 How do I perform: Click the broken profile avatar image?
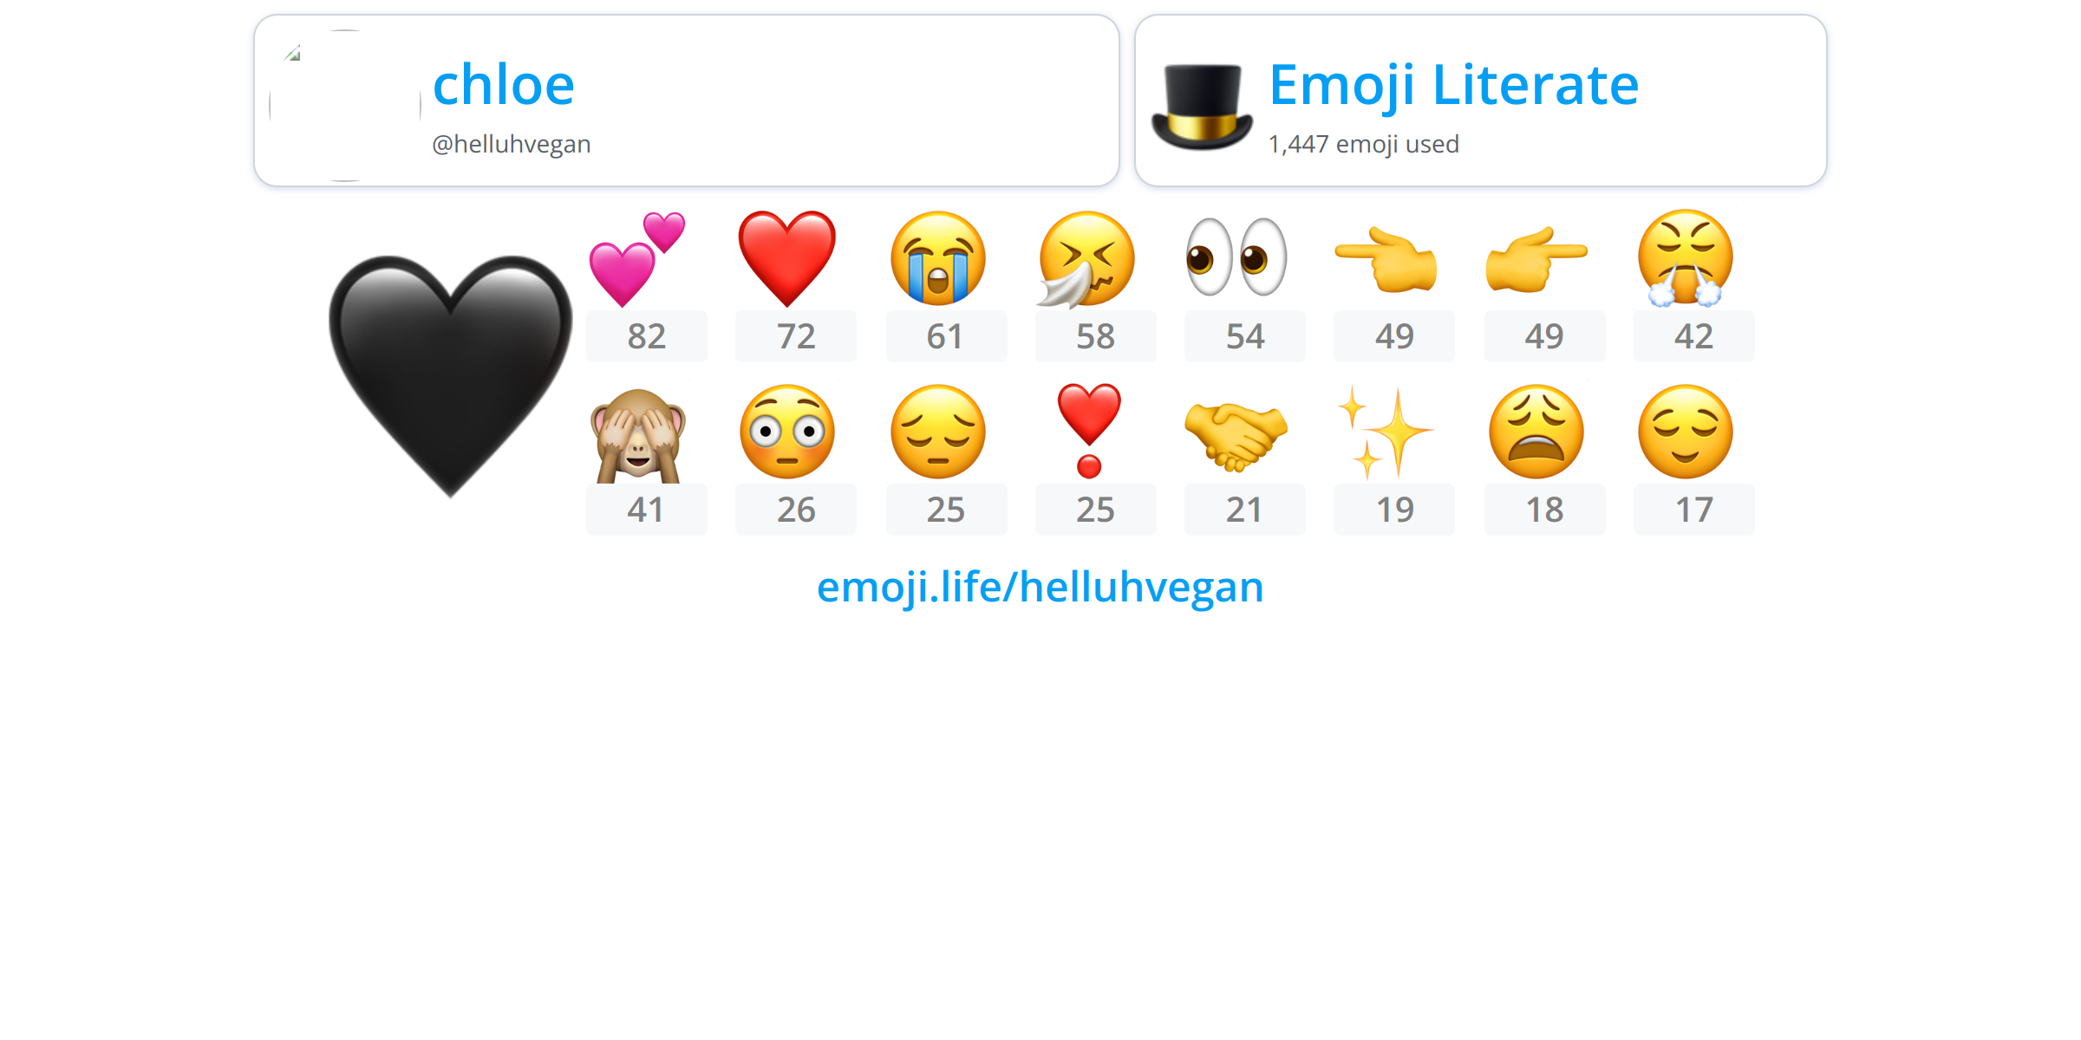345,106
